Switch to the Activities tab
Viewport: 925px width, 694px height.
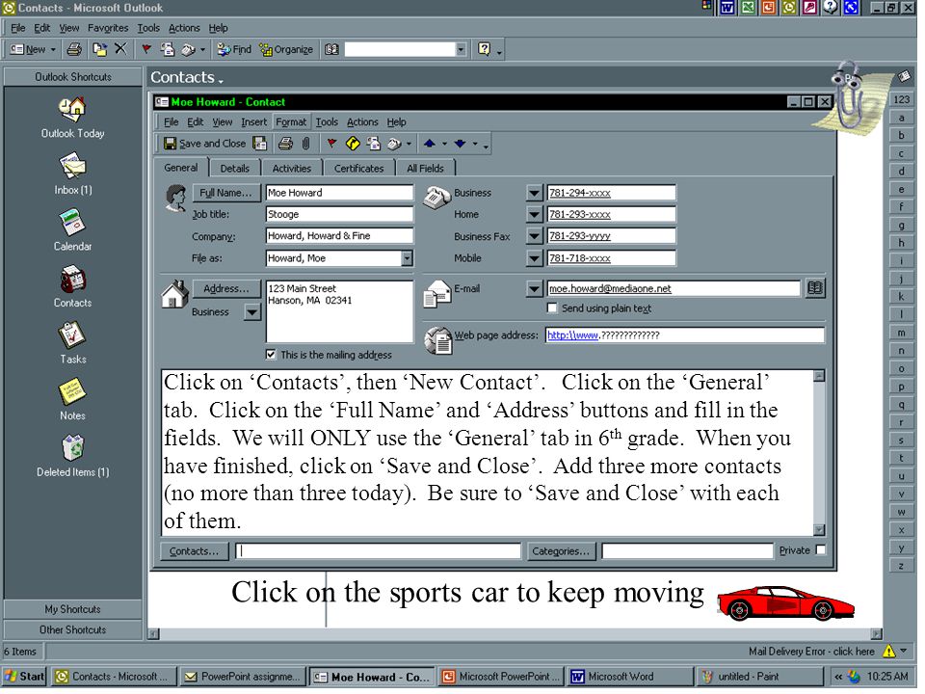pos(294,170)
